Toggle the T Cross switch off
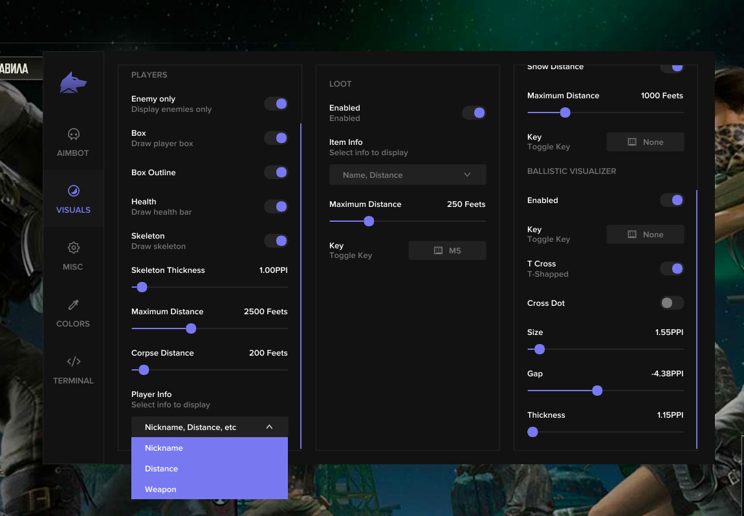Viewport: 744px width, 516px height. (x=672, y=269)
